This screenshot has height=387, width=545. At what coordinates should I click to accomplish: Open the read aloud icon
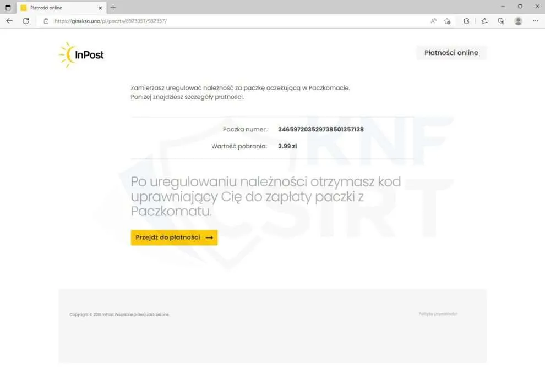pos(433,21)
